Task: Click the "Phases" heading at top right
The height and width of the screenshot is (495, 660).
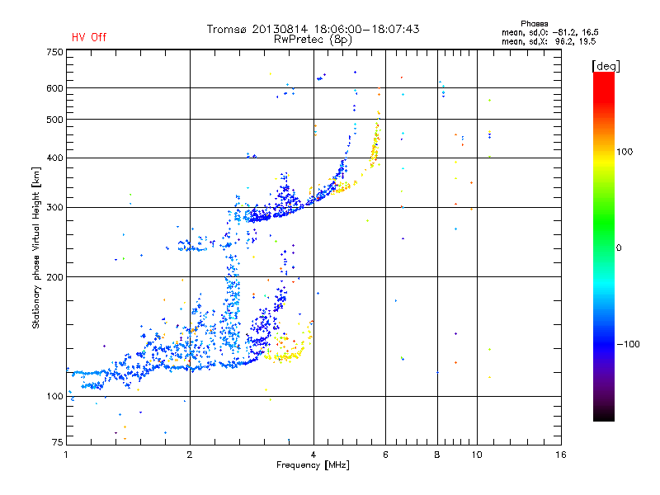Action: 534,24
